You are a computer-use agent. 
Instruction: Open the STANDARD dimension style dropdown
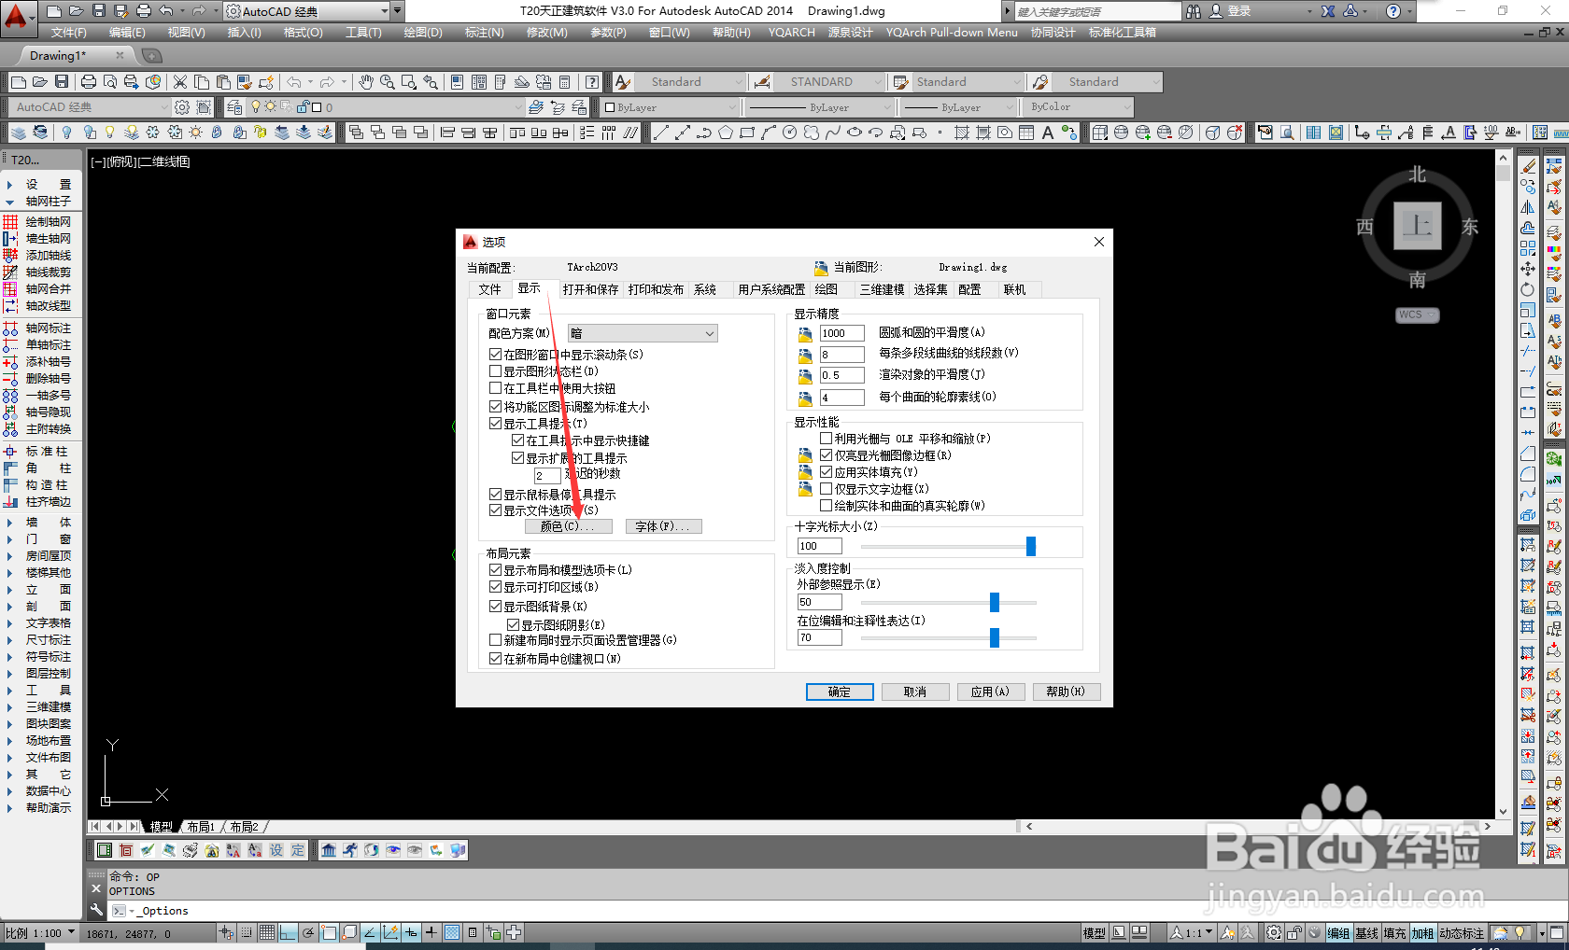pos(828,82)
